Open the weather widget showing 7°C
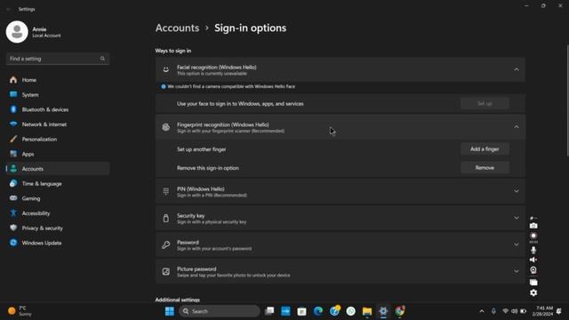Screen dimensions: 569x320 [20, 311]
